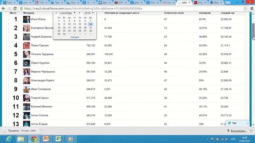Click conversion value 52.63%
This screenshot has width=255, height=143.
pos(203,46)
